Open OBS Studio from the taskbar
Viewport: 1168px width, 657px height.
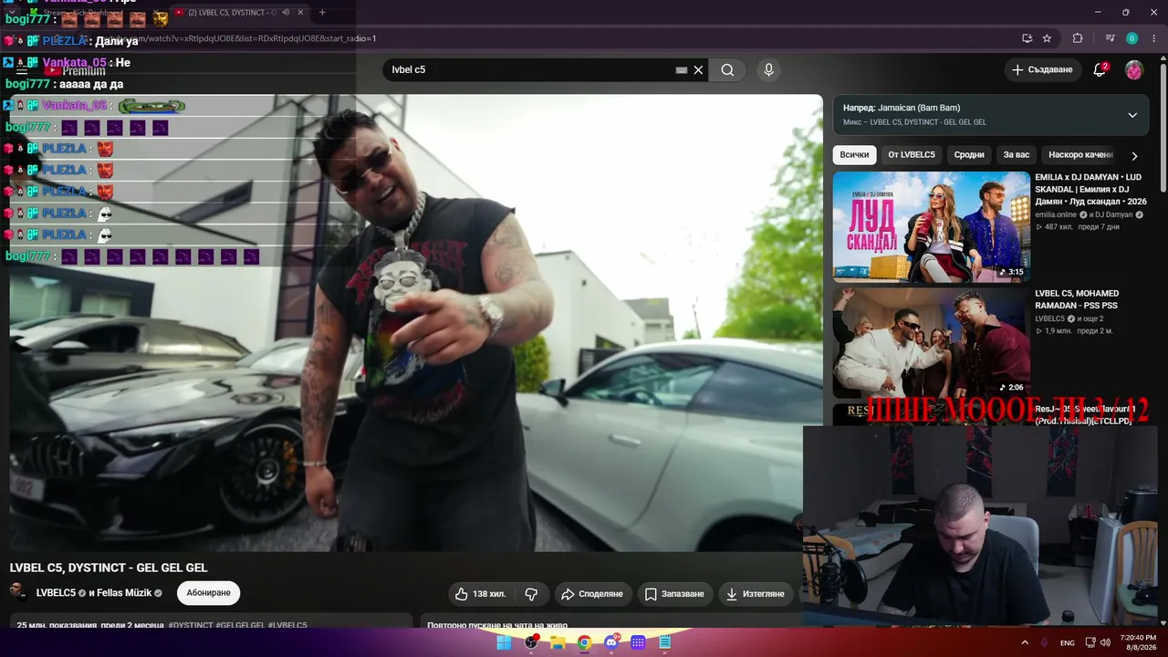tap(531, 642)
